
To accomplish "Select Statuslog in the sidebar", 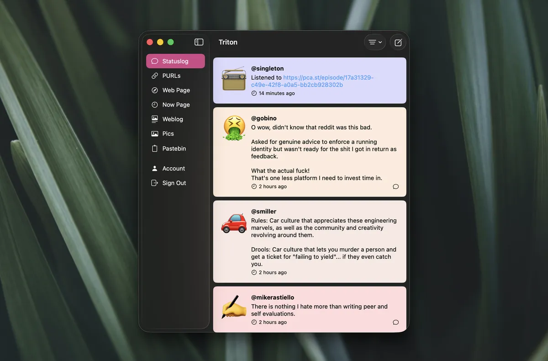I will coord(175,61).
